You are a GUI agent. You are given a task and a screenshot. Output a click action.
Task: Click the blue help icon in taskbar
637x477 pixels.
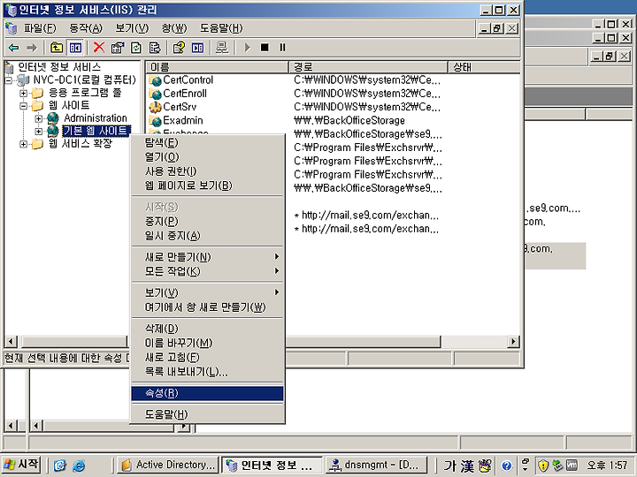(x=506, y=466)
